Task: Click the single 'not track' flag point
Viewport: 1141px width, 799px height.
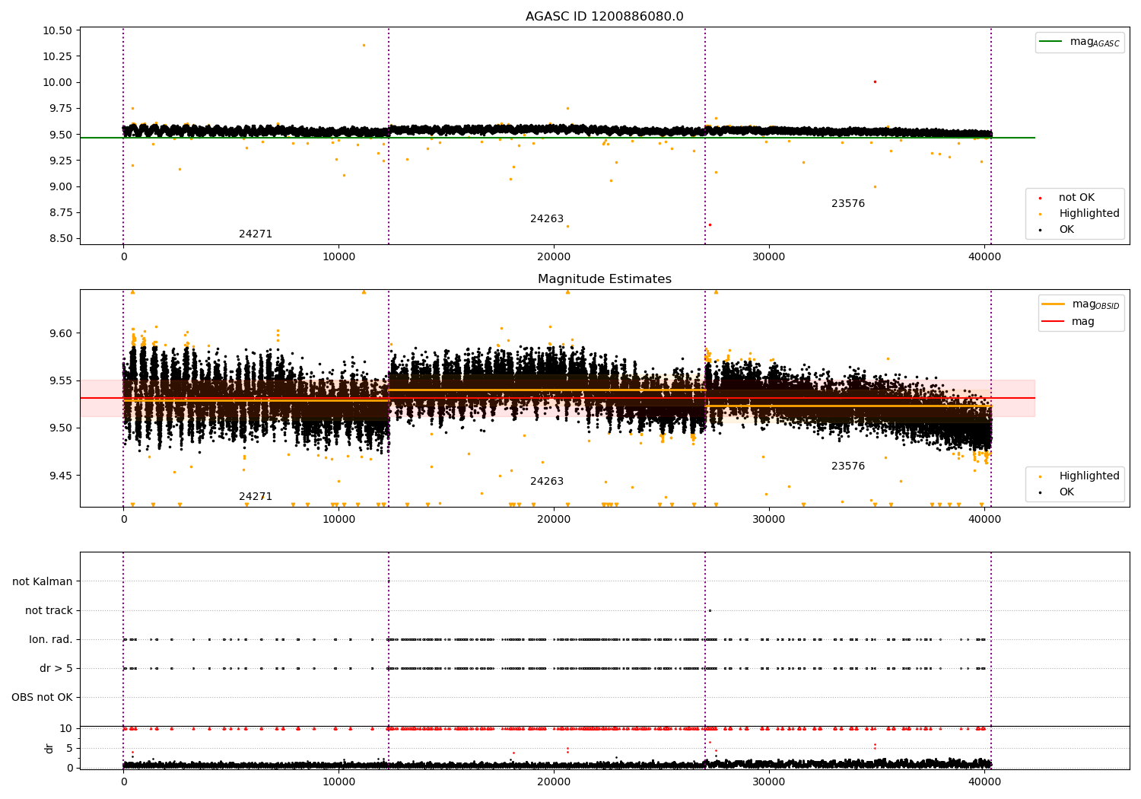Action: tap(710, 610)
